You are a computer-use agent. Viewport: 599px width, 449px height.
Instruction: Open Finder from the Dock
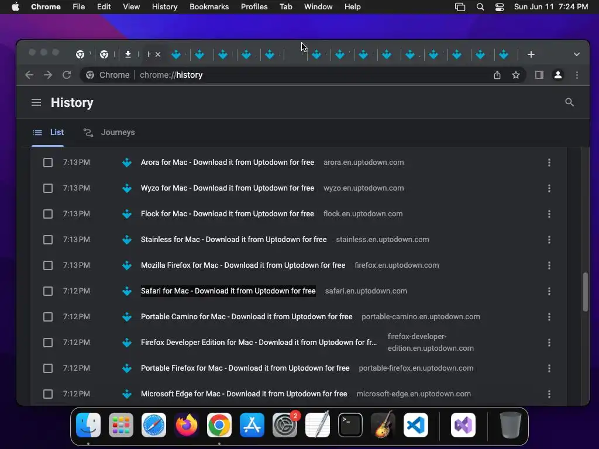[x=88, y=425]
